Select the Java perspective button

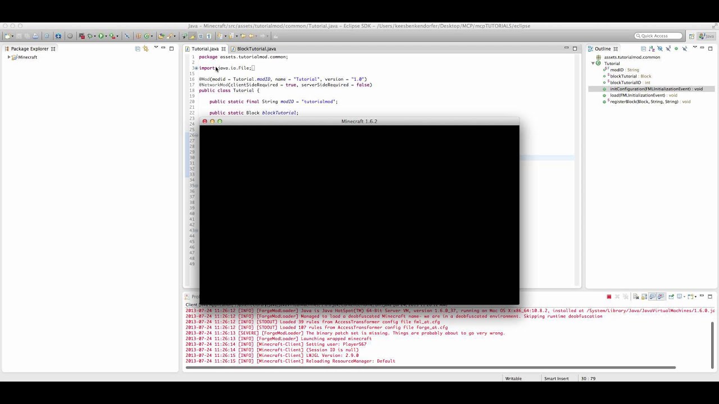point(706,36)
